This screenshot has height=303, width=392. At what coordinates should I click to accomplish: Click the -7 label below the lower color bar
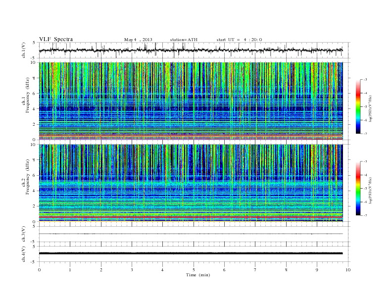(365, 215)
